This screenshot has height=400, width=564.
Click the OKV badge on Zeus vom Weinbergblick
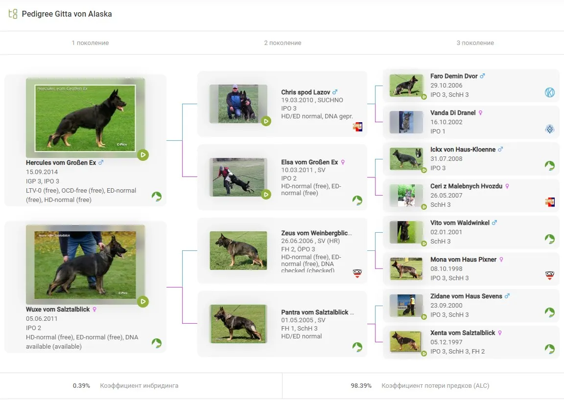click(357, 273)
